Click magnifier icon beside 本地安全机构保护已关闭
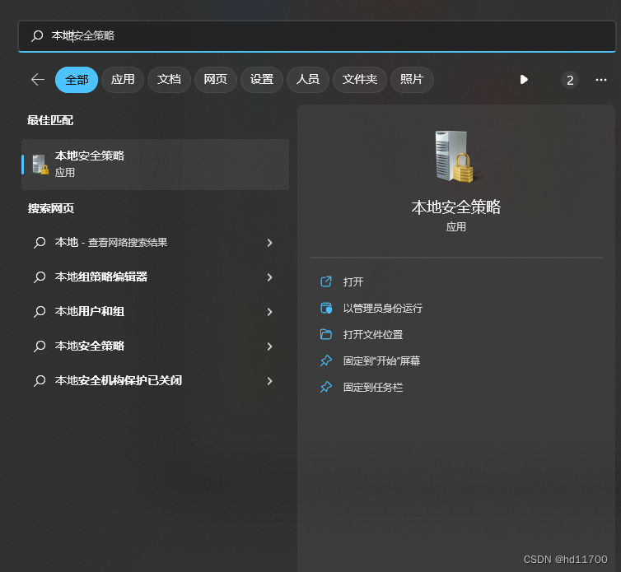Screen dimensions: 621x572 tap(40, 381)
